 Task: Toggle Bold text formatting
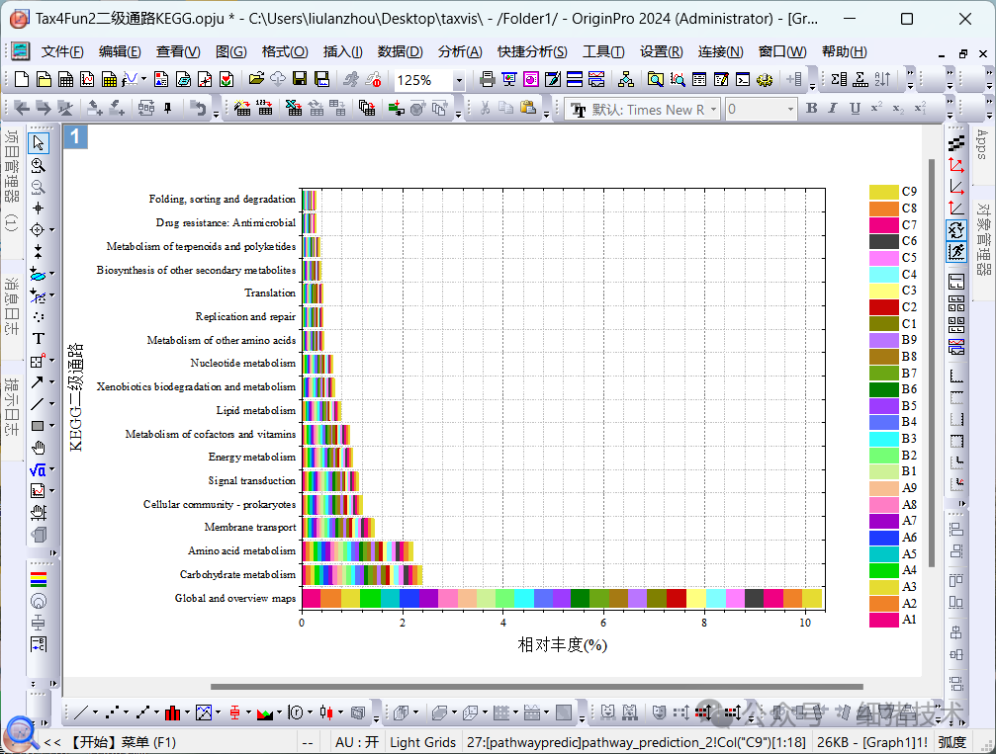pyautogui.click(x=811, y=109)
